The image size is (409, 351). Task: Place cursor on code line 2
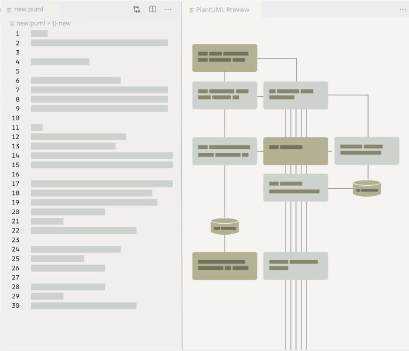pyautogui.click(x=99, y=43)
